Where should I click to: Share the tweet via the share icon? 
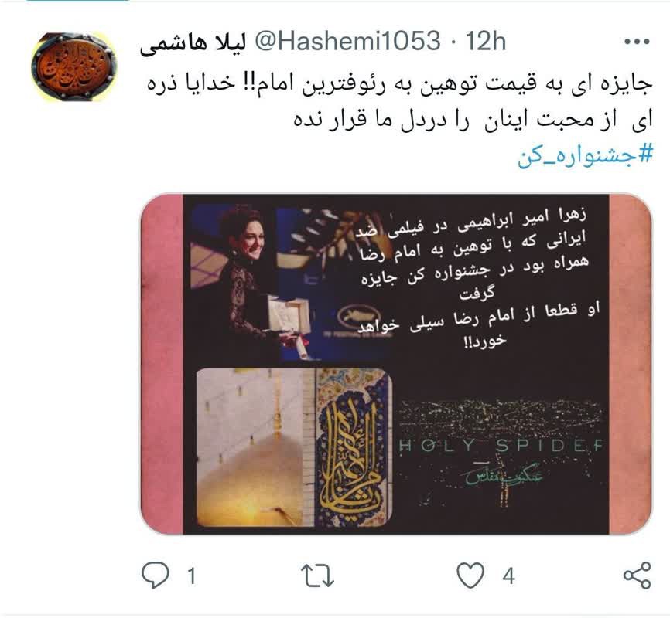[x=637, y=576]
